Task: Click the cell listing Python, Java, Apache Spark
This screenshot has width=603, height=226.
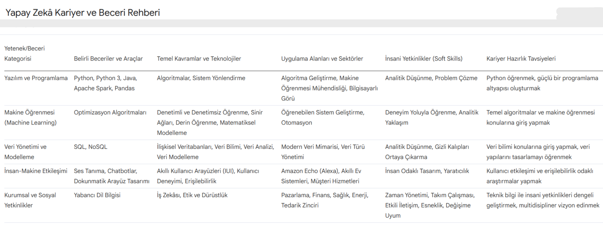Action: [x=106, y=83]
